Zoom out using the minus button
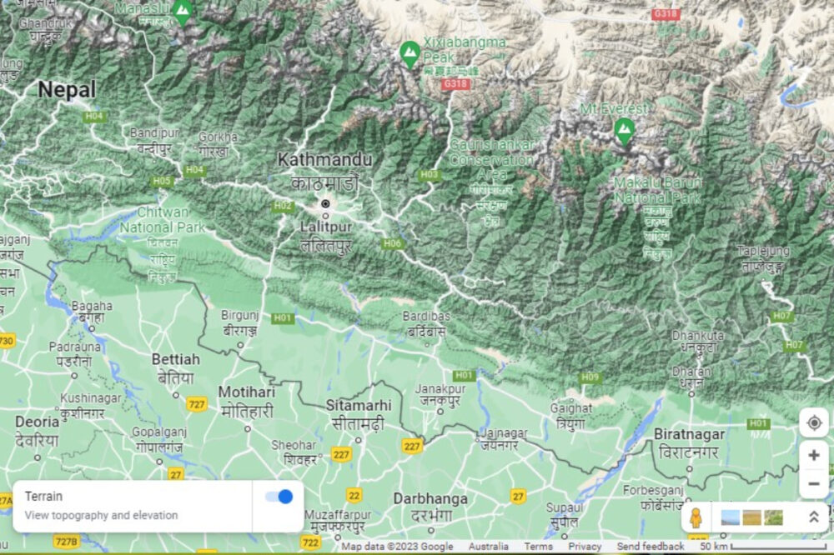834x555 pixels. pos(814,483)
